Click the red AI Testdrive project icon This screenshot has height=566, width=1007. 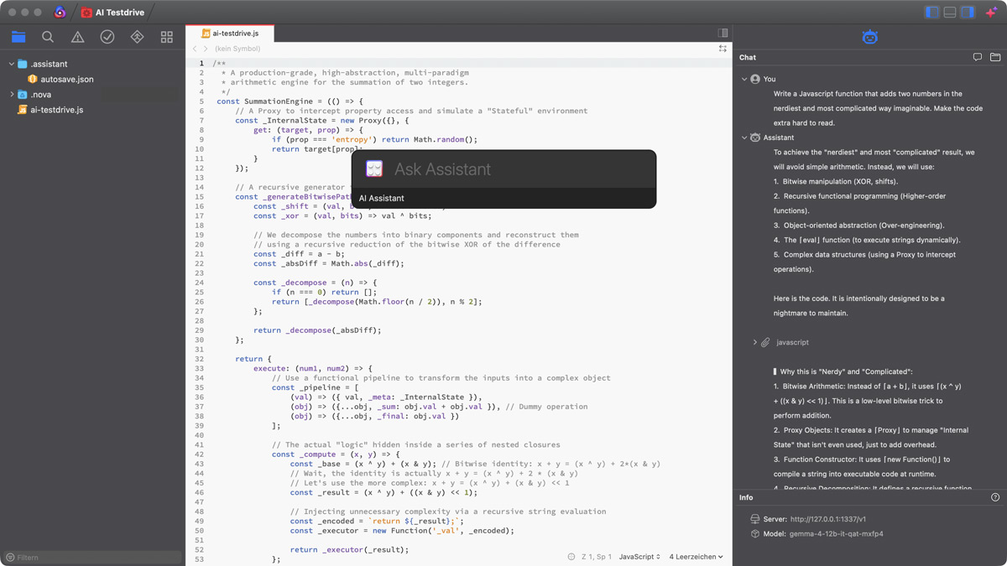point(86,13)
